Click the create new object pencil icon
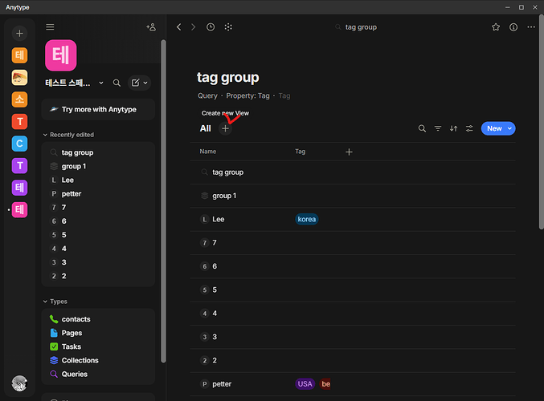Viewport: 544px width, 401px height. click(135, 83)
